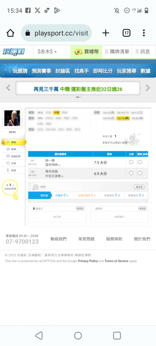Click the 月勝率 0% stat
Screen dimensions: 156x346
tap(62, 195)
